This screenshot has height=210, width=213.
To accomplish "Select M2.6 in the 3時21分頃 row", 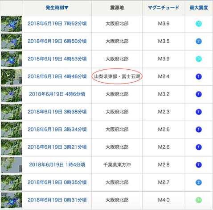I will [164, 147].
